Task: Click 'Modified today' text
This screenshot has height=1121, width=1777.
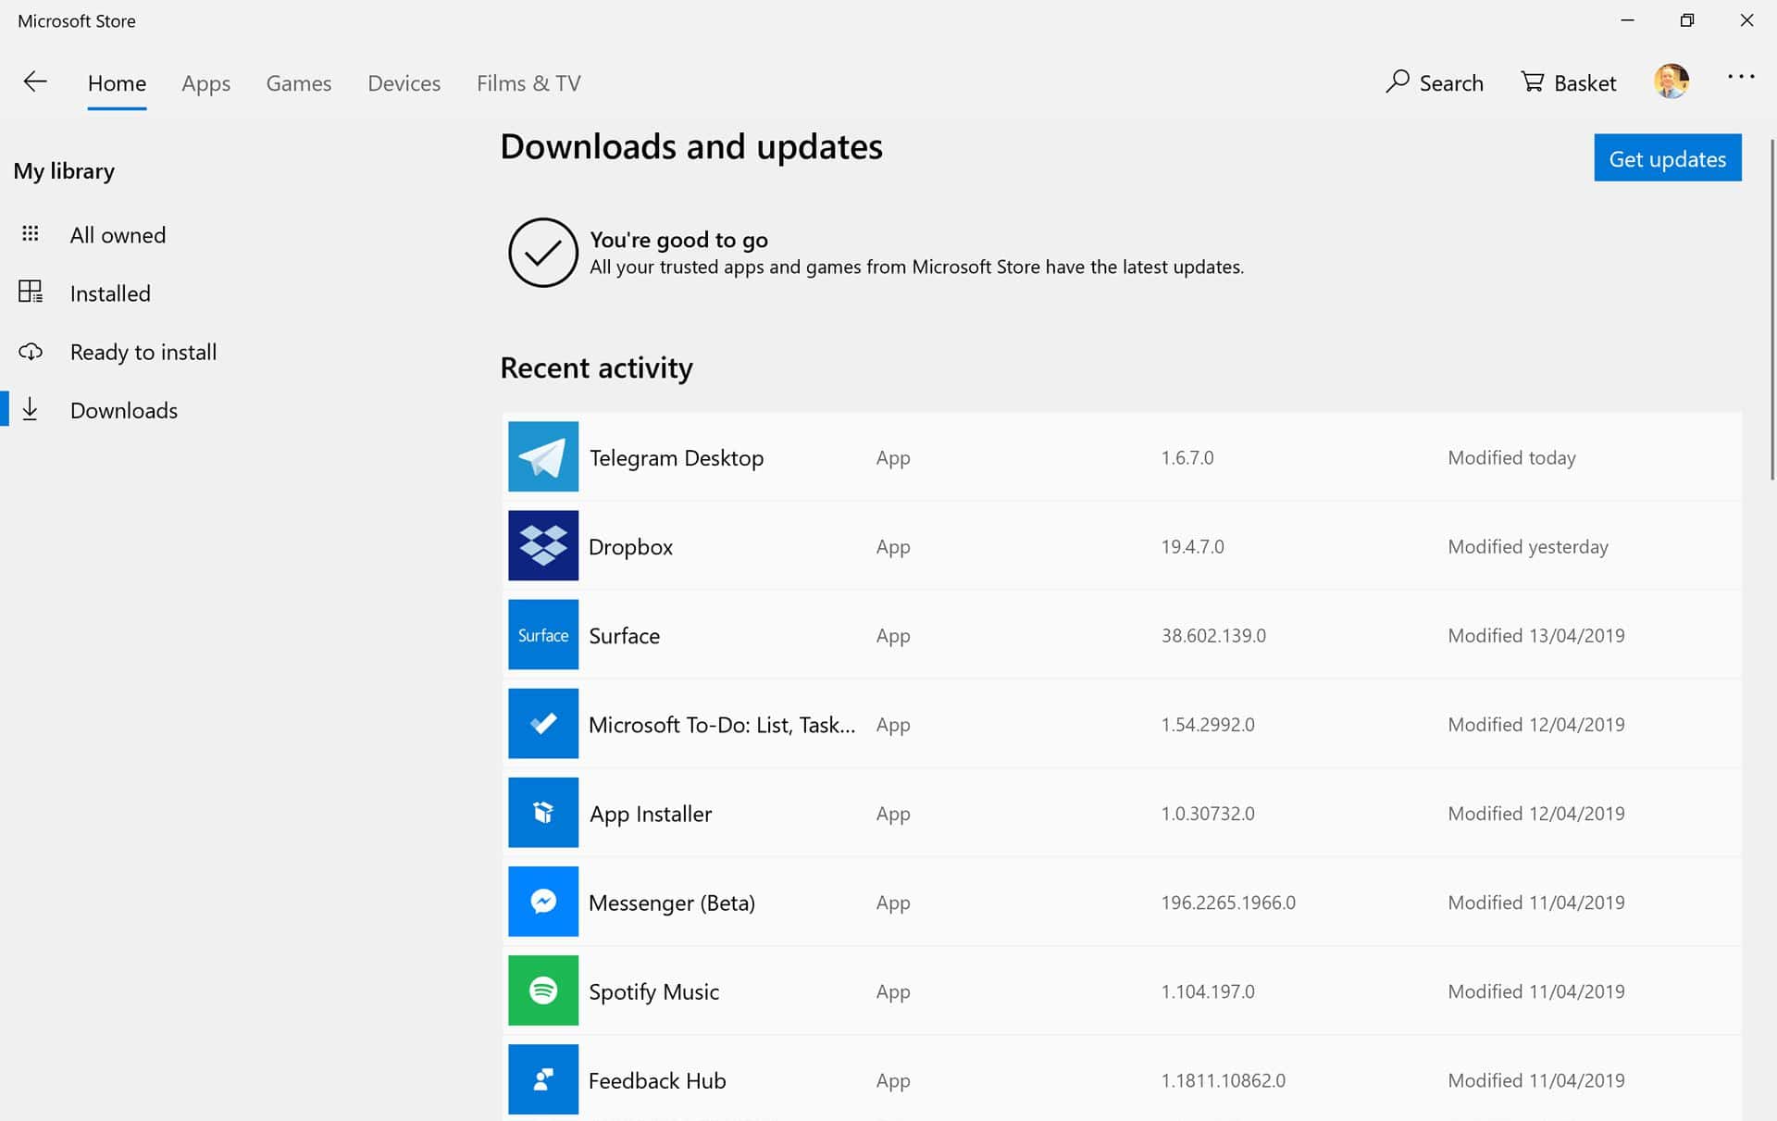Action: tap(1511, 457)
